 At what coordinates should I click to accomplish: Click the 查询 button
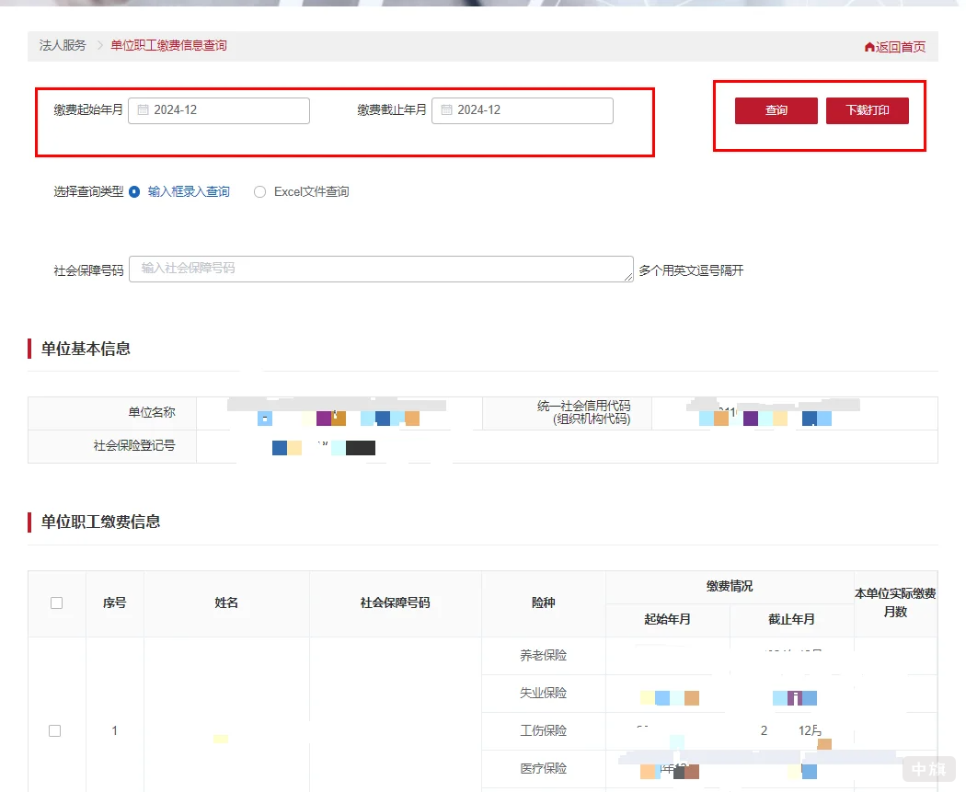pos(775,109)
